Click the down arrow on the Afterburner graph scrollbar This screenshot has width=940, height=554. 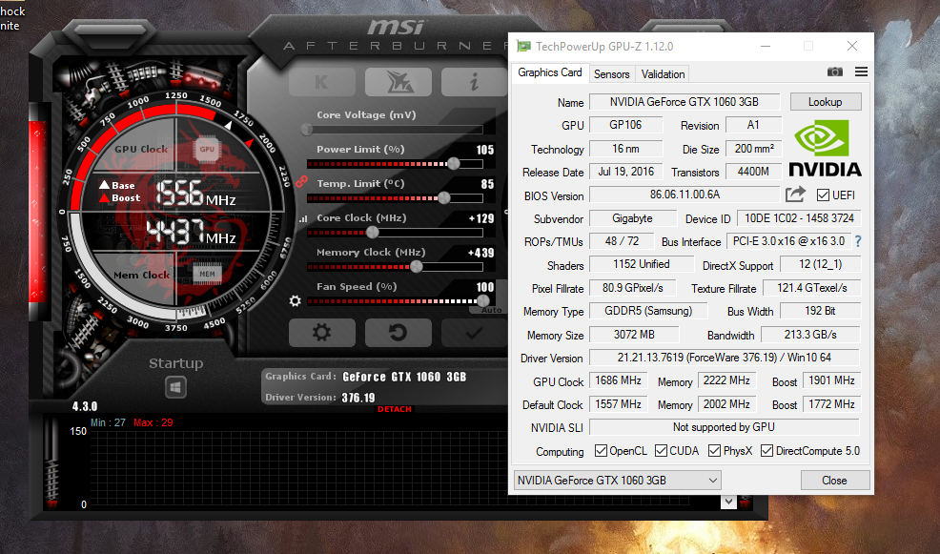coord(728,502)
